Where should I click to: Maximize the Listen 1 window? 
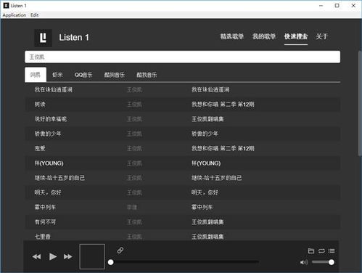point(337,6)
